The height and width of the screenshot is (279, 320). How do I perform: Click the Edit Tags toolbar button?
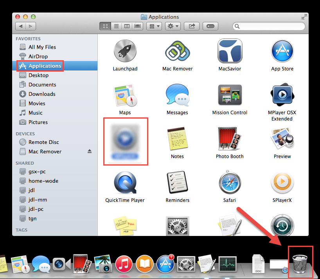click(210, 26)
